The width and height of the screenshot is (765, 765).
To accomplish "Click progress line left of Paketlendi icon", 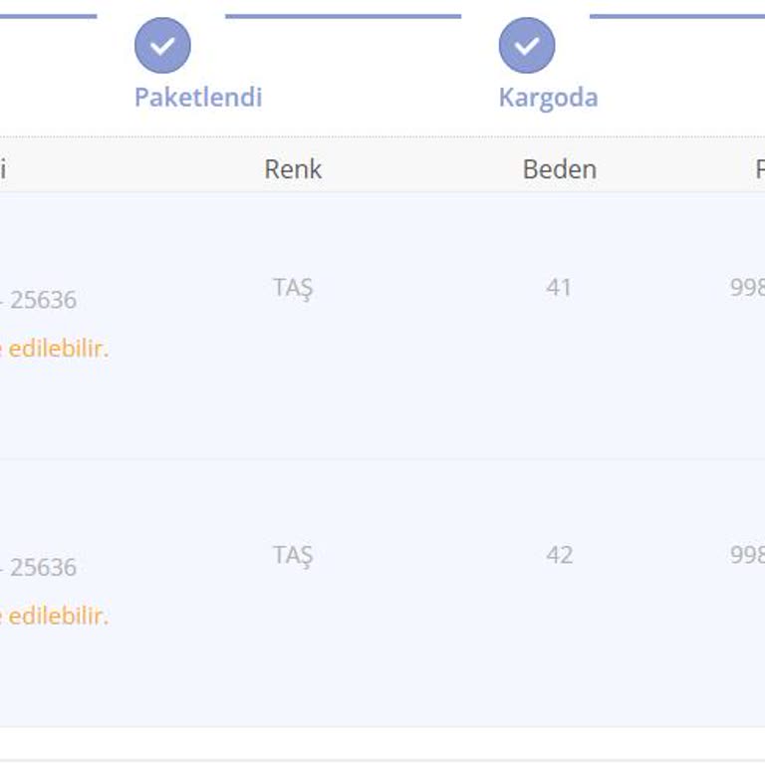I will 48,17.
